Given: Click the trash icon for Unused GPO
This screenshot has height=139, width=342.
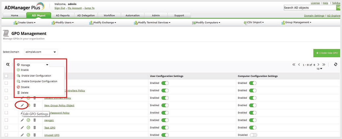Looking at the screenshot, I should coord(34,135).
